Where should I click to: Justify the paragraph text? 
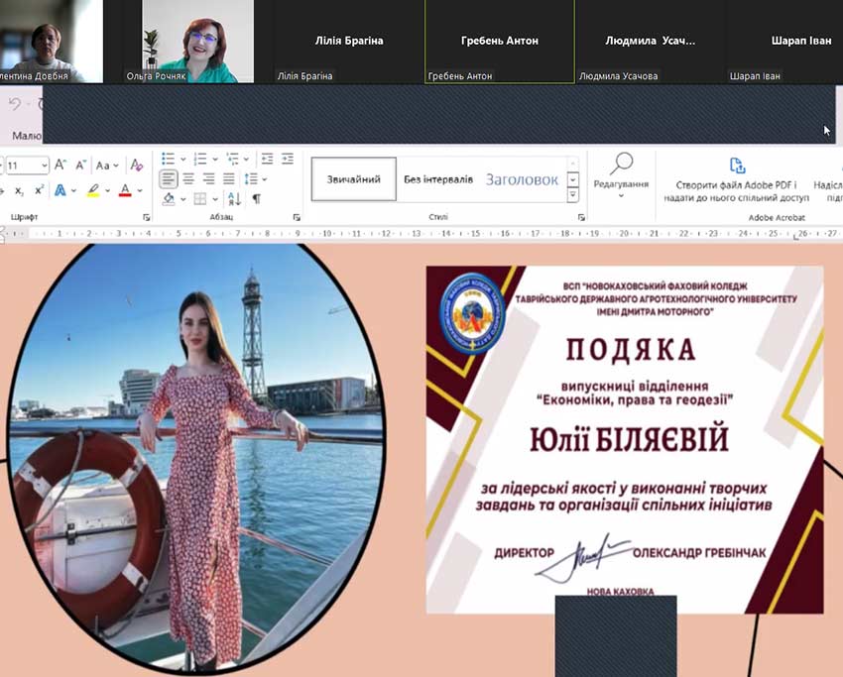click(229, 179)
